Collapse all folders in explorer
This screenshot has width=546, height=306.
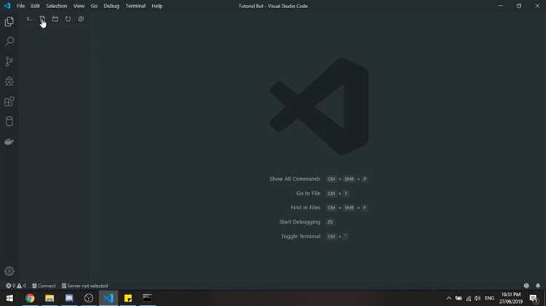pos(80,19)
